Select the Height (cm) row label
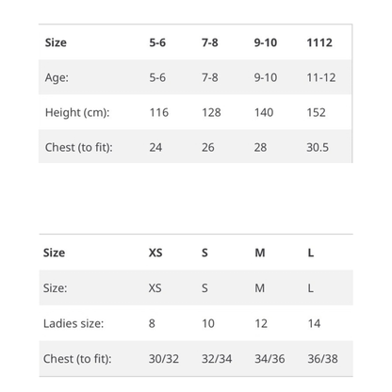Image resolution: width=392 pixels, height=392 pixels. pos(77,112)
